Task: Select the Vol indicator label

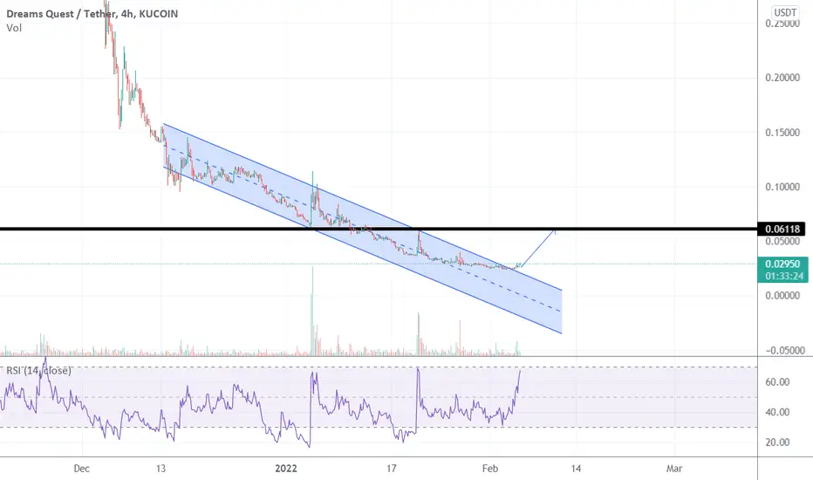Action: pyautogui.click(x=14, y=28)
